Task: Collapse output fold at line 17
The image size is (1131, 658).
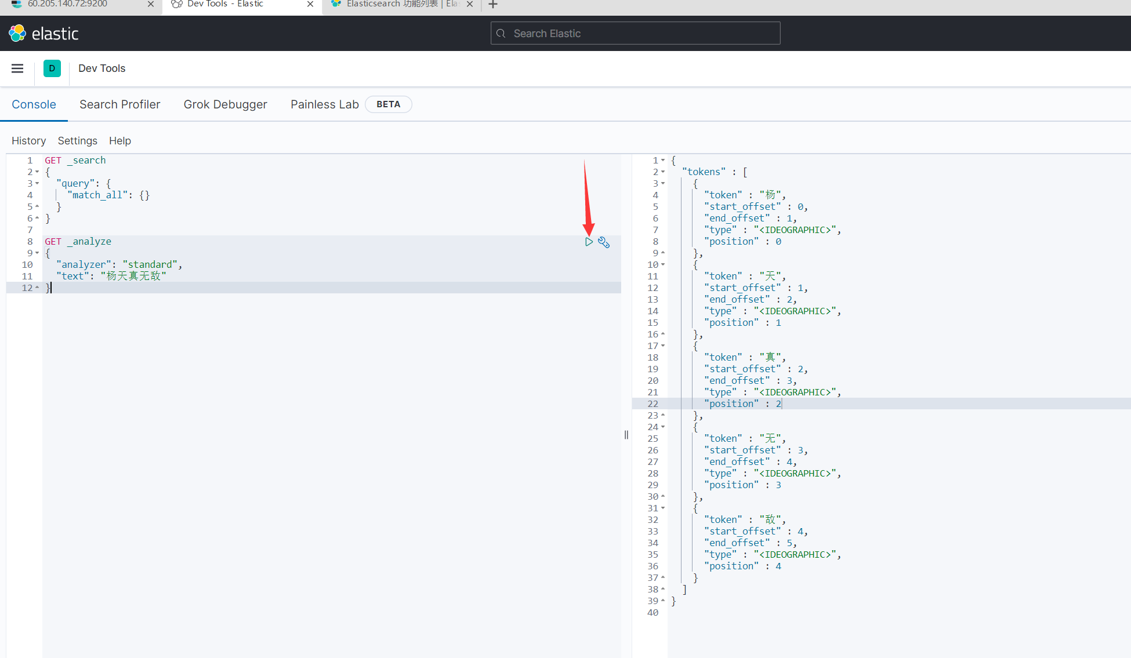Action: (663, 346)
